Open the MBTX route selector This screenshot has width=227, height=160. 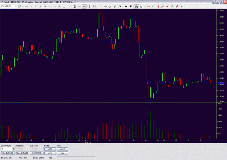tap(50, 149)
